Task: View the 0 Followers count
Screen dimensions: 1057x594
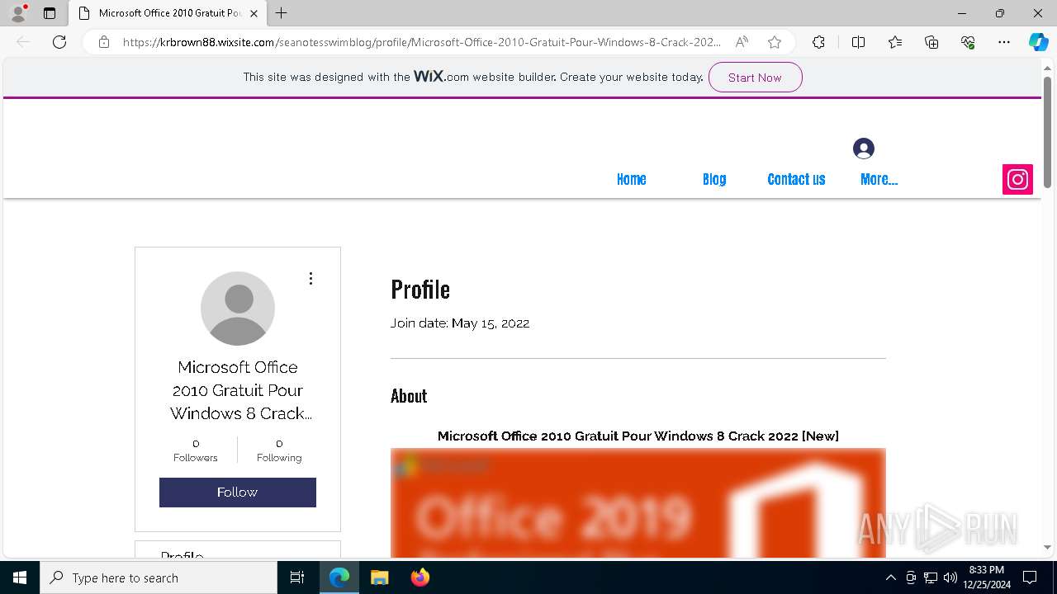Action: coord(196,450)
